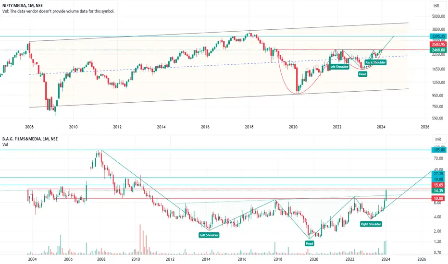Screen dimensions: 448x264
Task: Click the red 10.00 price label
Action: point(438,198)
